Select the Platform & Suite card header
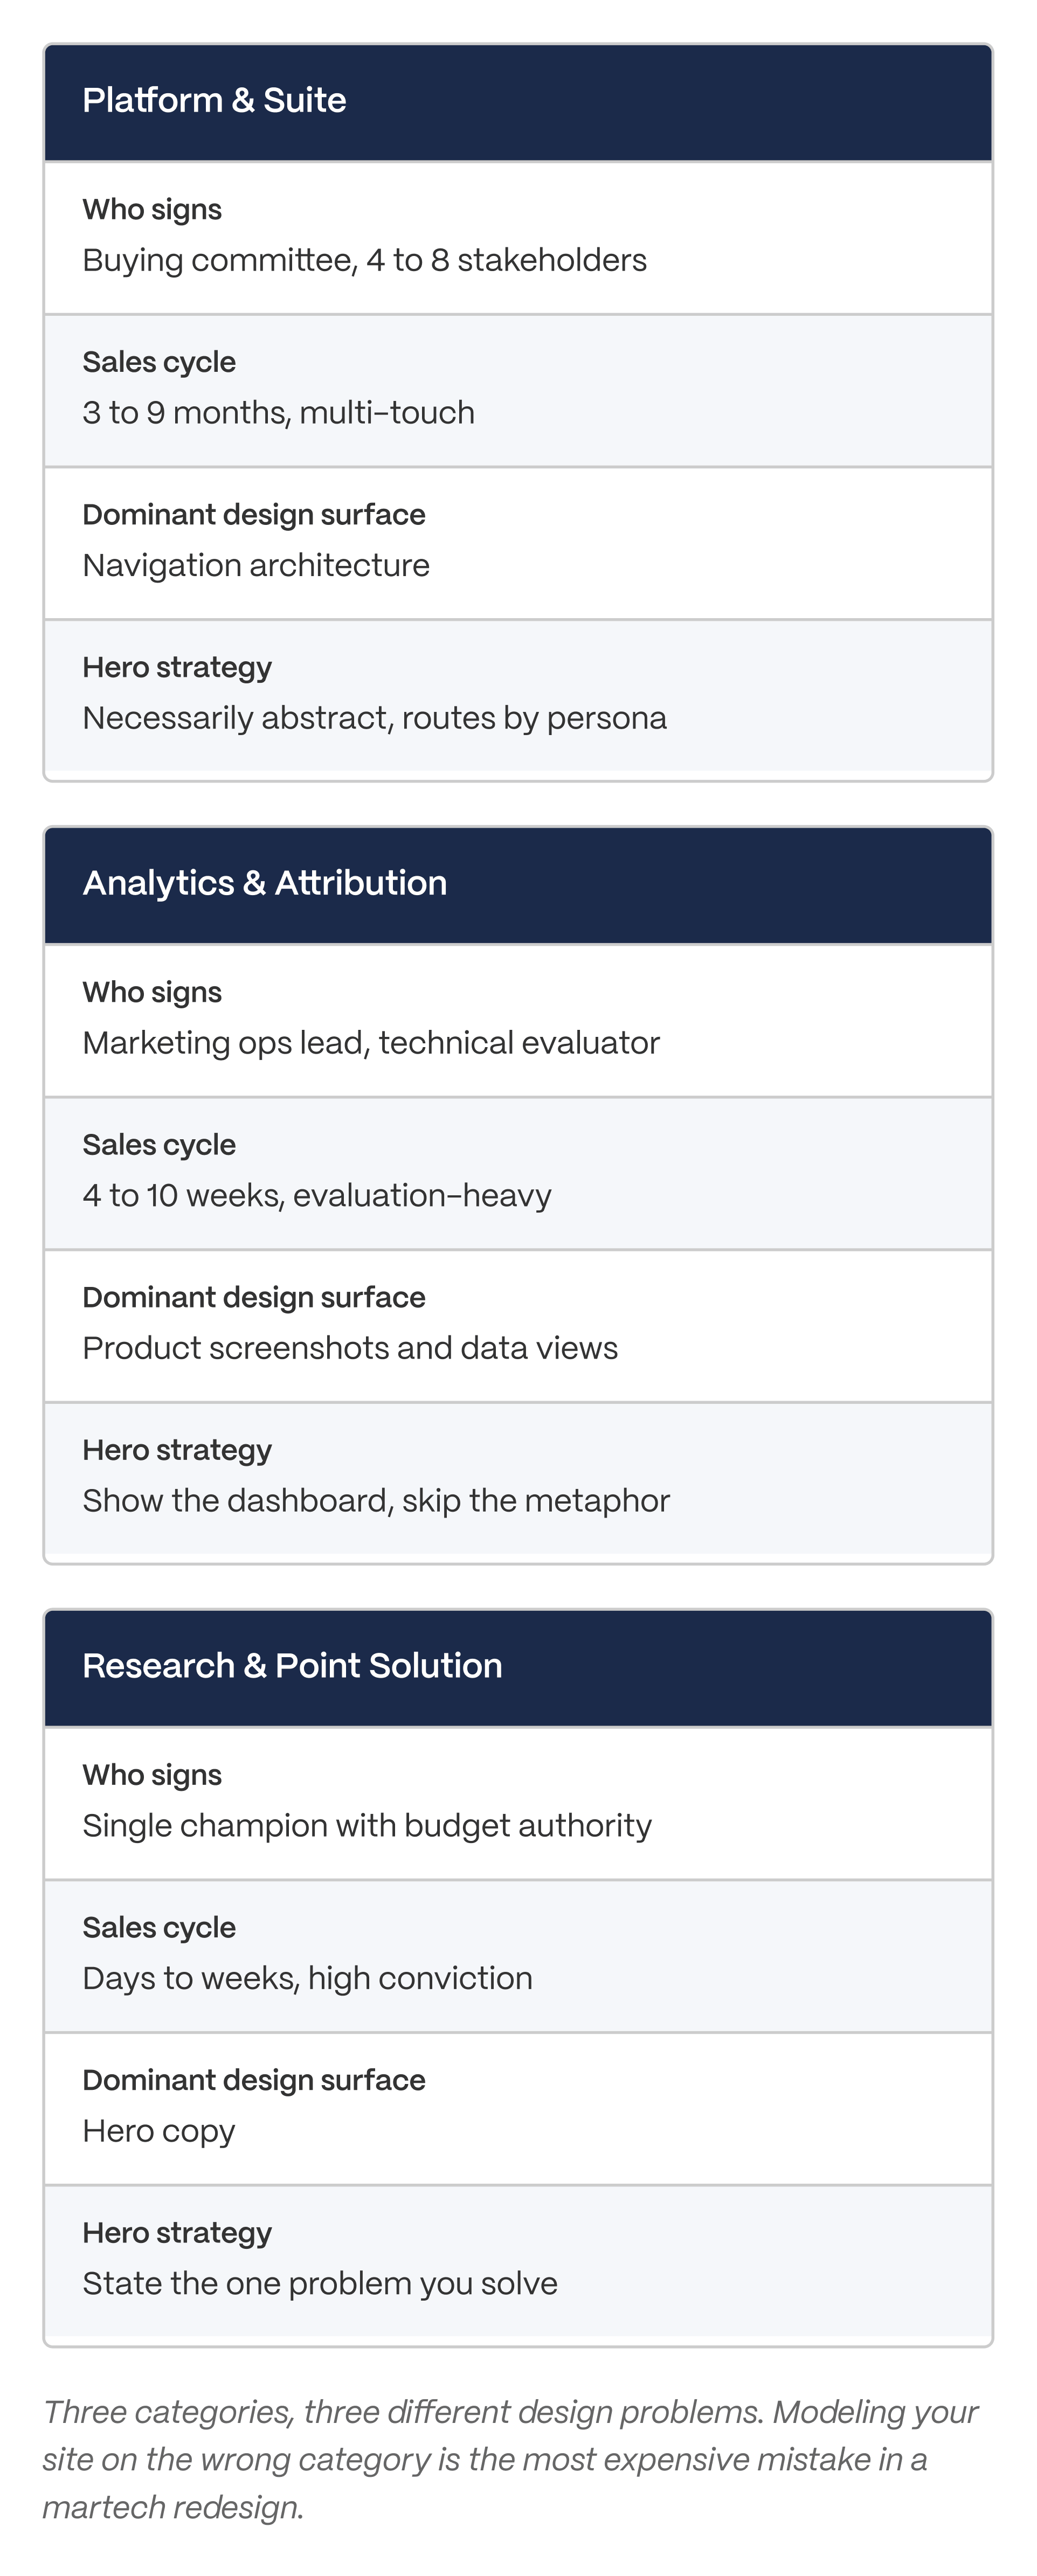 pos(518,102)
